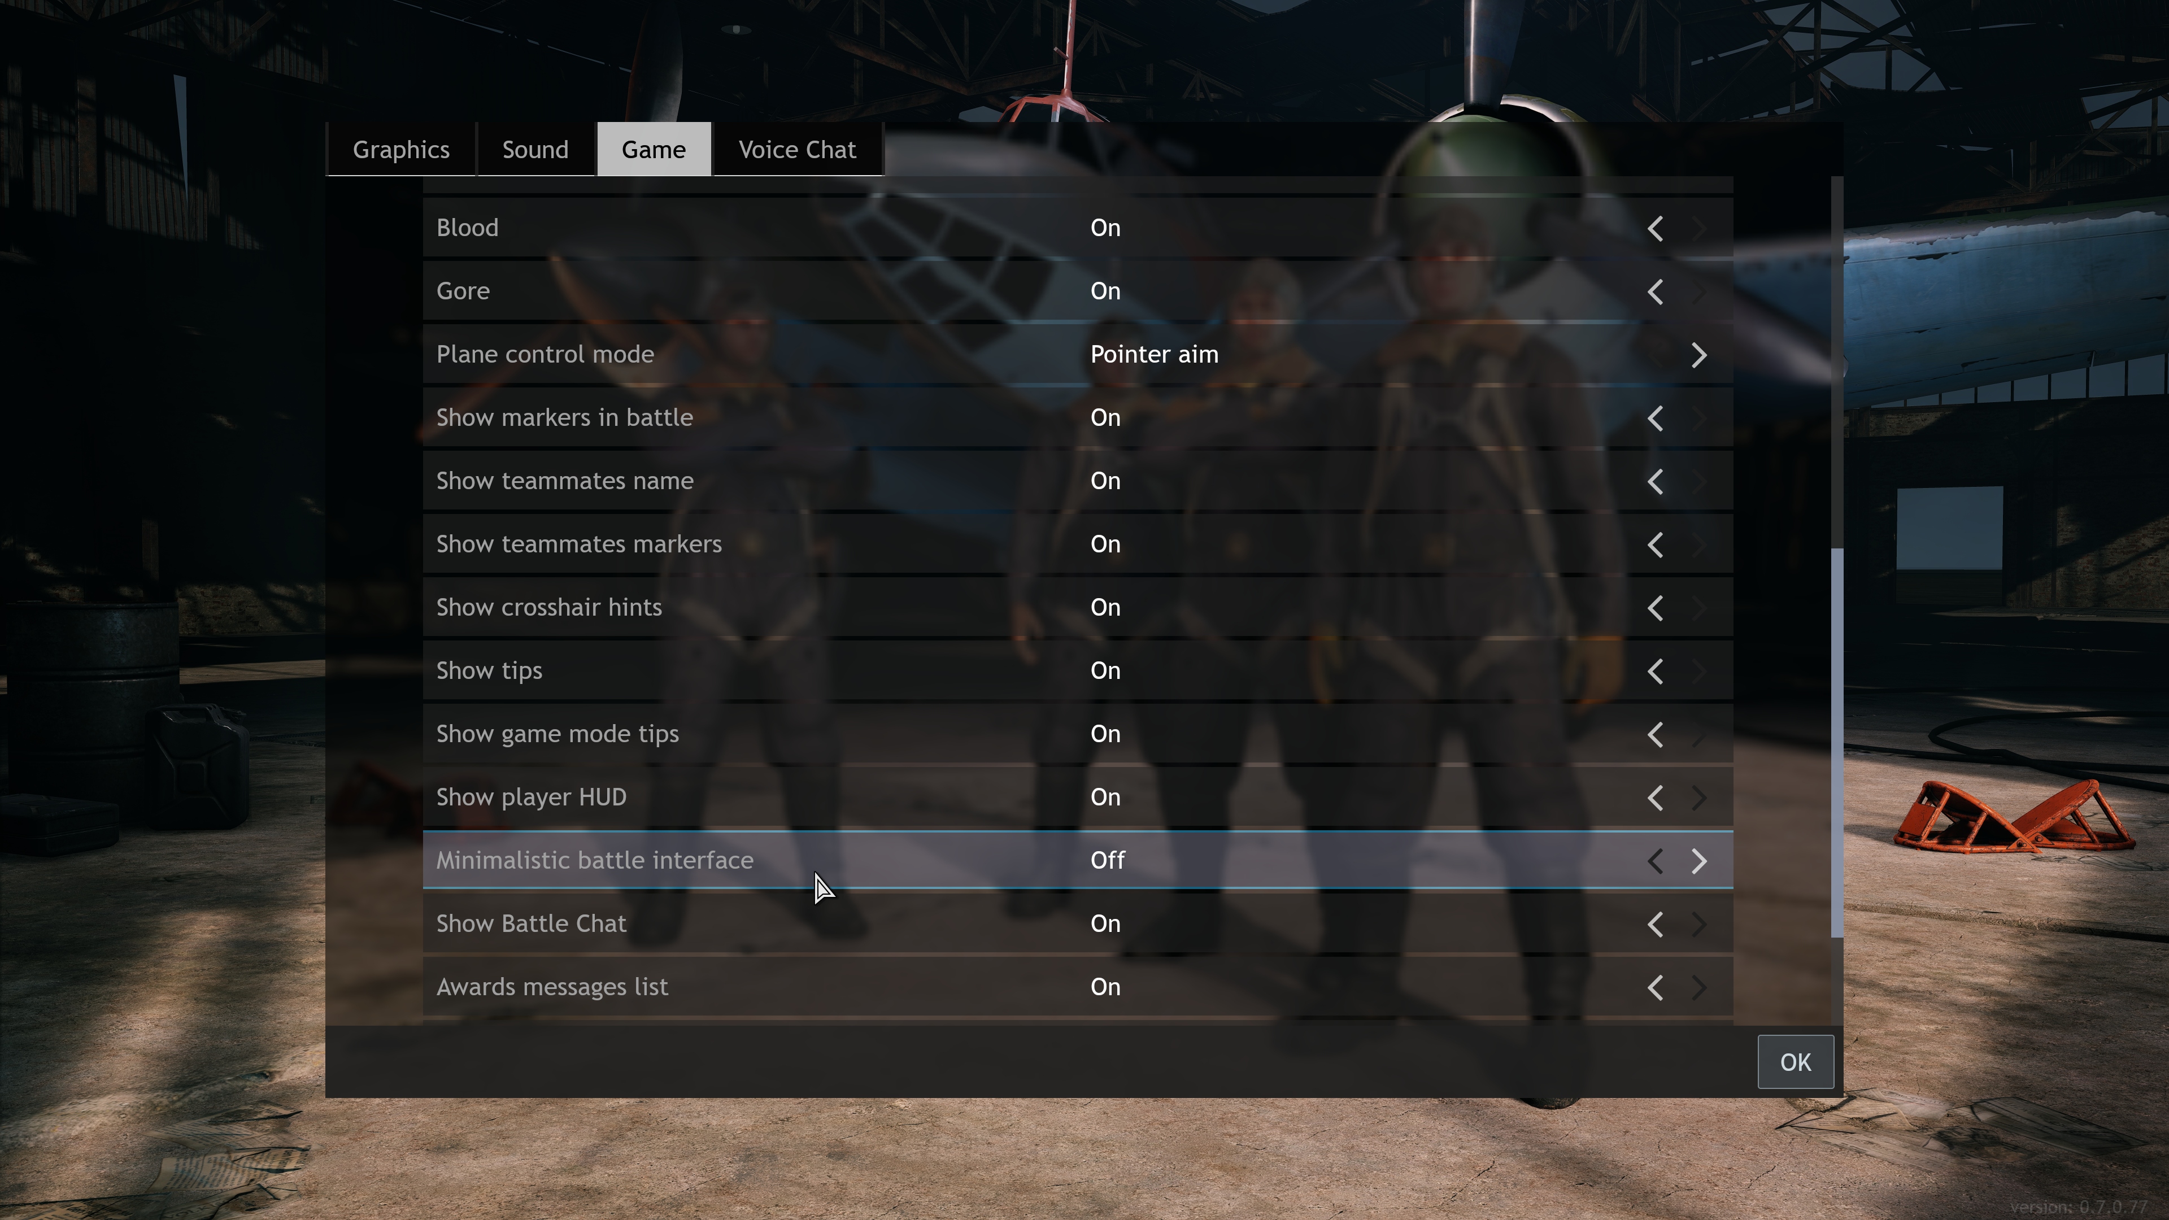Screen dimensions: 2169x1220
Task: Toggle Show Battle Chat with left arrow
Action: point(1656,923)
